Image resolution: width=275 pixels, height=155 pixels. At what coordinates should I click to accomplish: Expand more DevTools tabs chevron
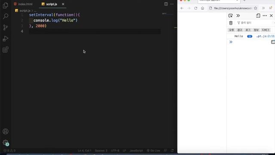[238, 16]
